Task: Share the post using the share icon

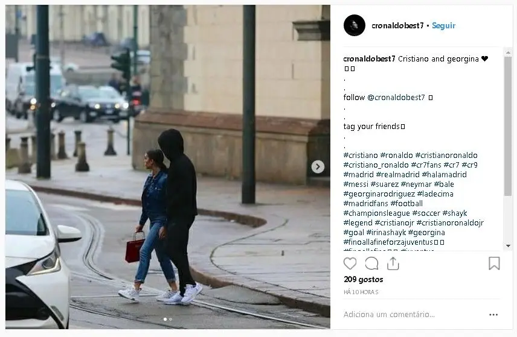Action: (x=393, y=263)
